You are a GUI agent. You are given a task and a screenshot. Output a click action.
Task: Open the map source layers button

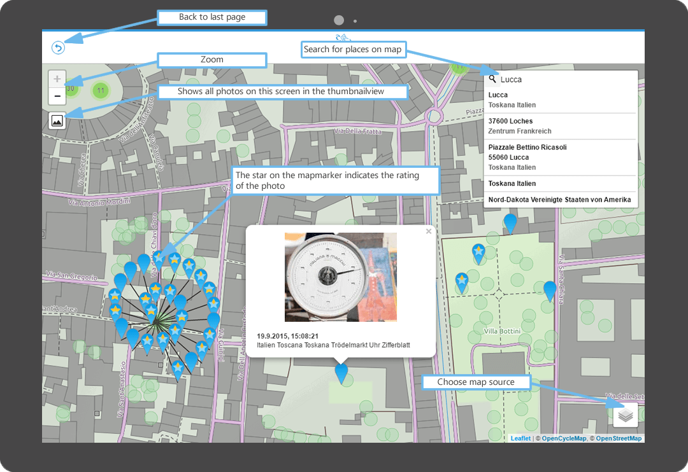tap(626, 415)
